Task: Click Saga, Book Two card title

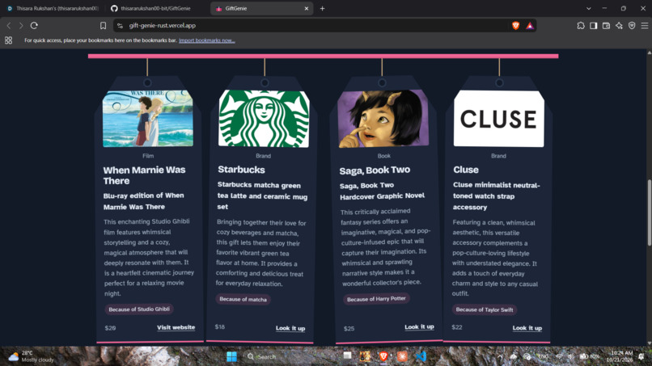Action: tap(375, 170)
